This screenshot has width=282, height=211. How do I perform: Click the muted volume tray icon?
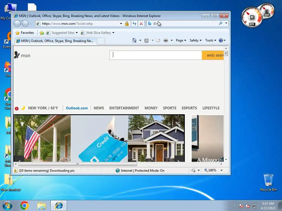(x=248, y=206)
